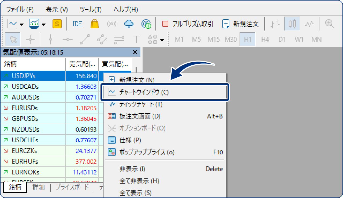
Task: Select the MN timeframe
Action: [x=316, y=40]
